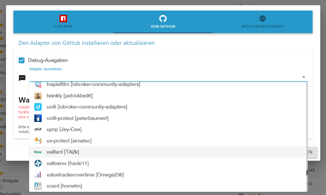Select unifi-protect [peterbaumert] option
Screen dimensions: 326x195
[x=168, y=118]
